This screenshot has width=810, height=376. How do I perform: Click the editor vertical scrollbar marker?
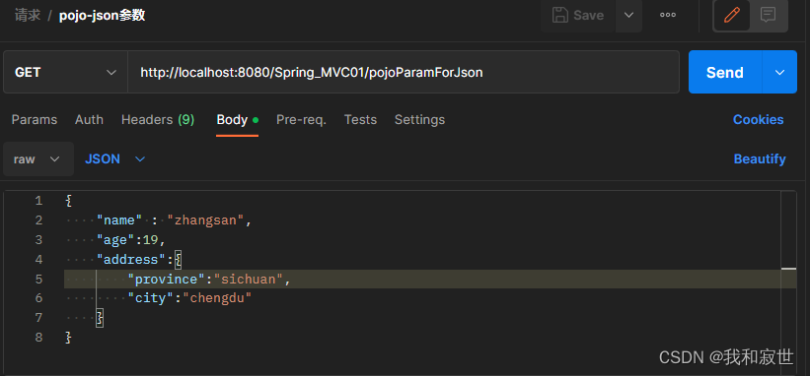(x=789, y=269)
